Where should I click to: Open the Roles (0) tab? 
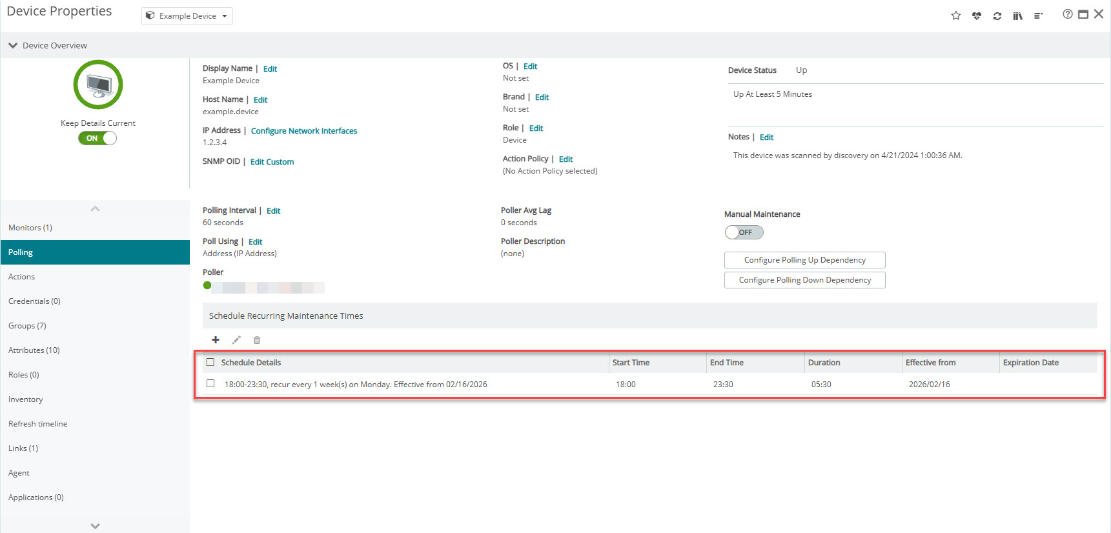tap(95, 375)
